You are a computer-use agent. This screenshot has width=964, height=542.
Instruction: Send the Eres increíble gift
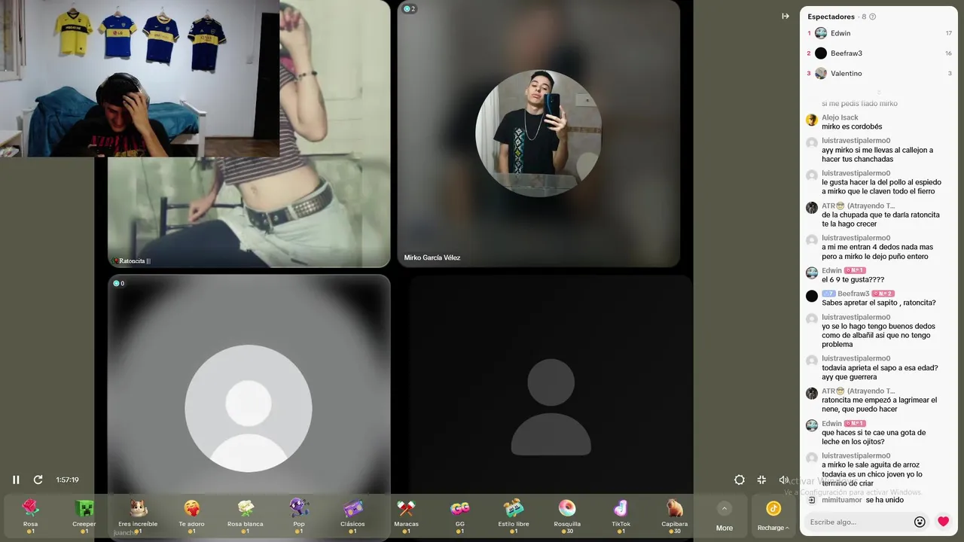point(138,516)
